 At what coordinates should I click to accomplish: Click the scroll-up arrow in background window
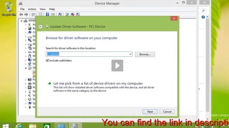tap(208, 17)
